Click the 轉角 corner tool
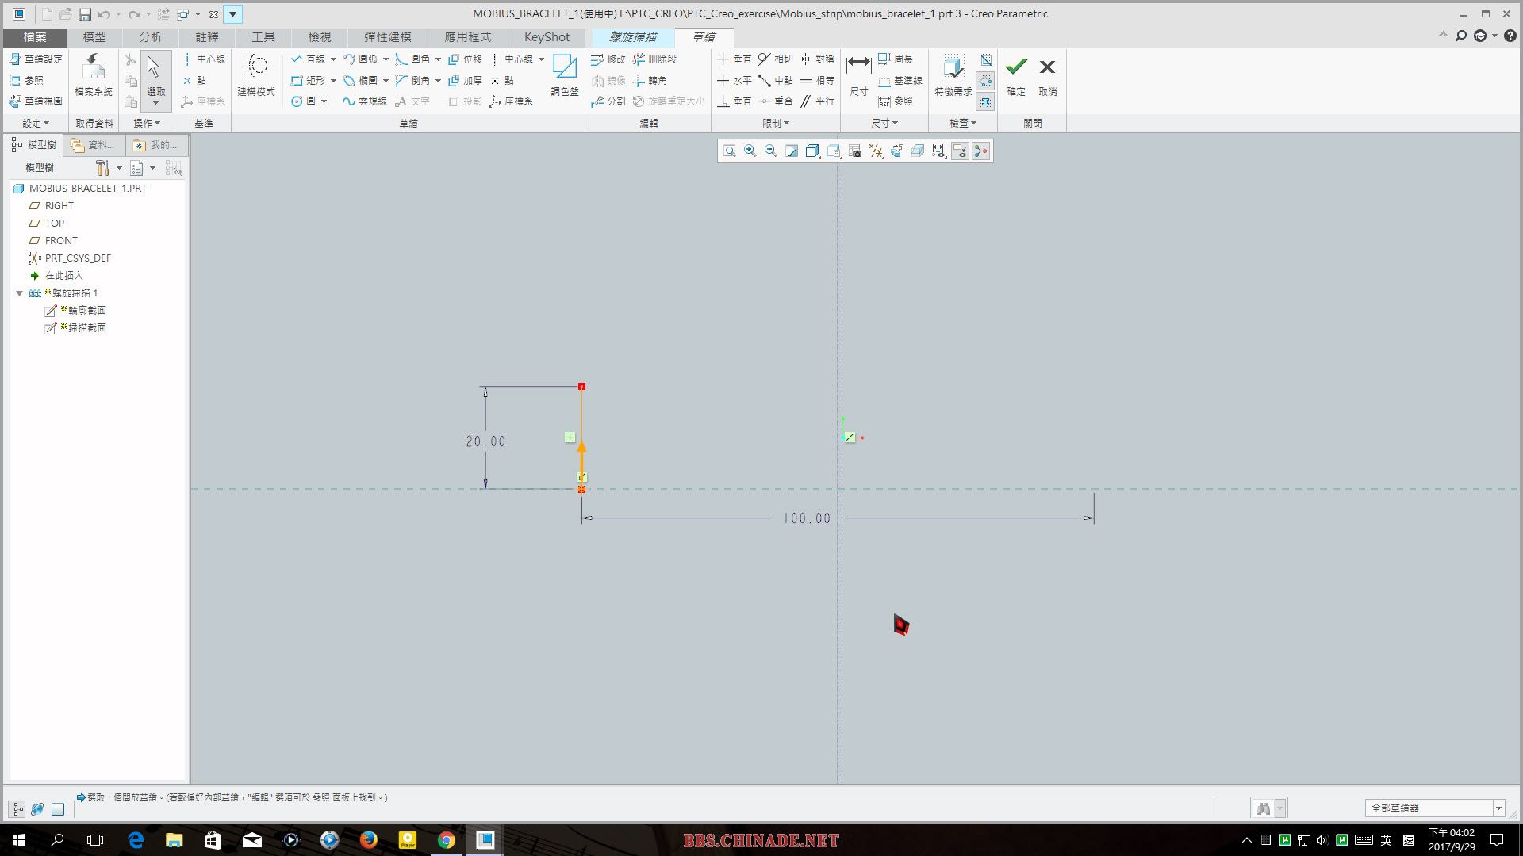Image resolution: width=1523 pixels, height=856 pixels. 650,80
